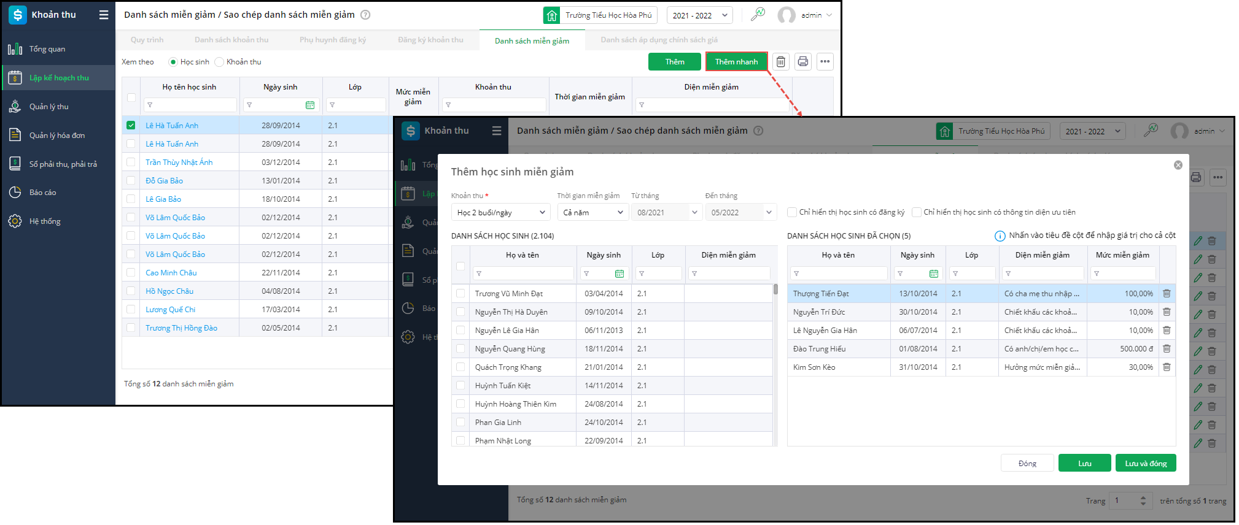The width and height of the screenshot is (1239, 525).
Task: Click the green Thêm button
Action: click(x=675, y=61)
